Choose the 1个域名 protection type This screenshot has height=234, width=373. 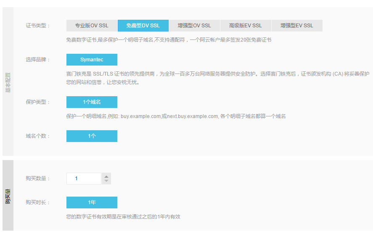[92, 102]
